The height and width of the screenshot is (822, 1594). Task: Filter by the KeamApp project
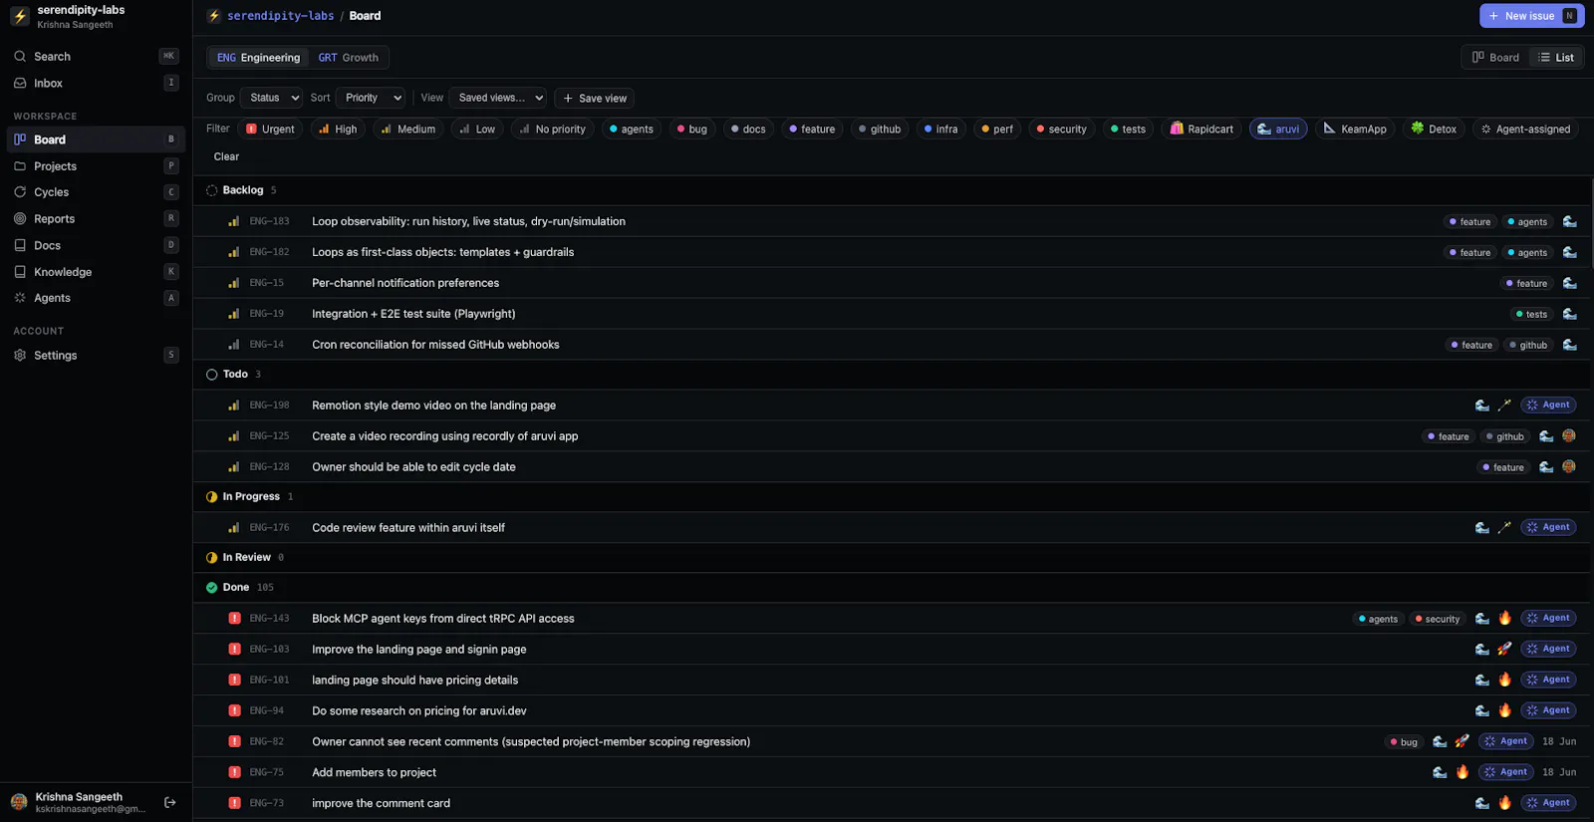tap(1355, 130)
